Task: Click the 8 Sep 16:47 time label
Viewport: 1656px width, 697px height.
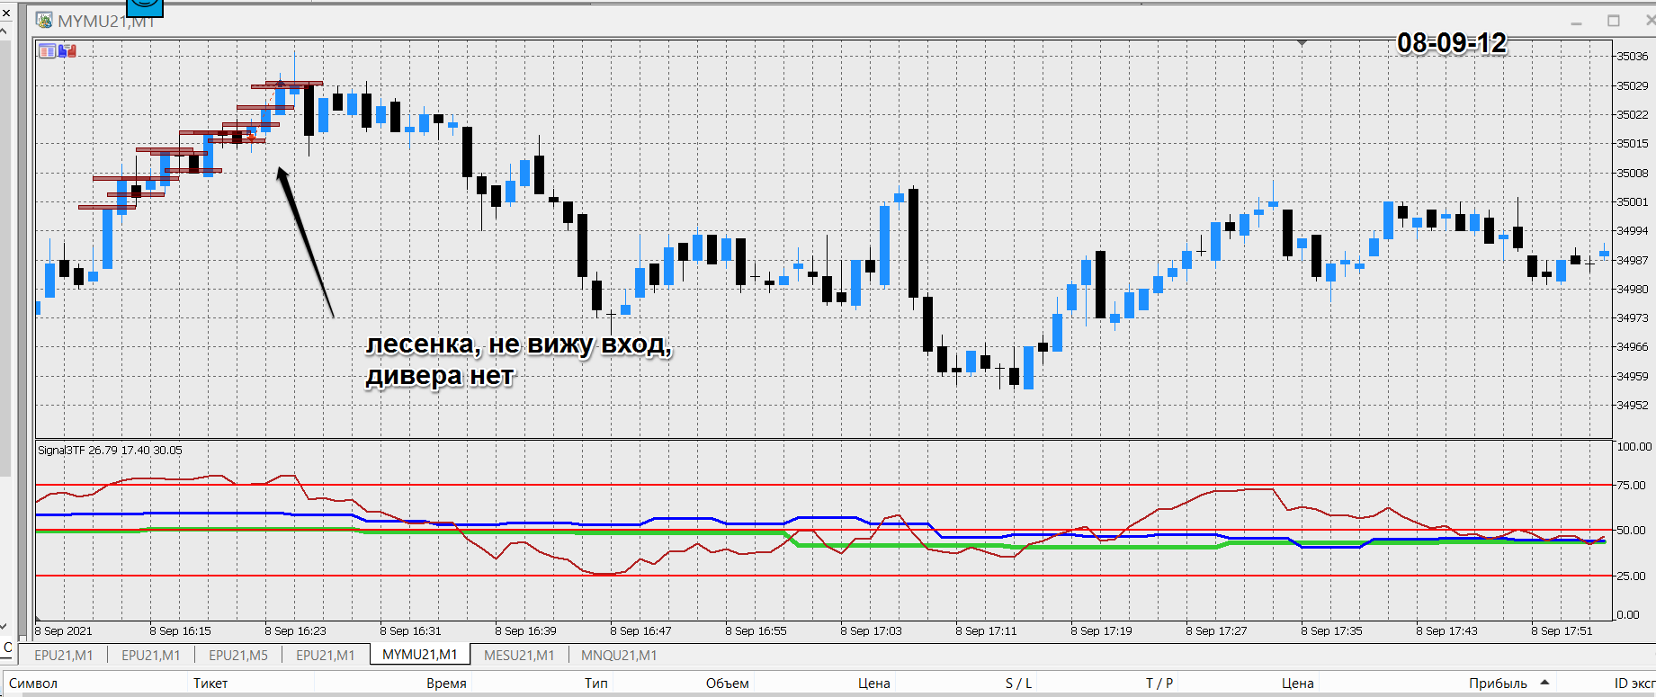Action: point(640,630)
